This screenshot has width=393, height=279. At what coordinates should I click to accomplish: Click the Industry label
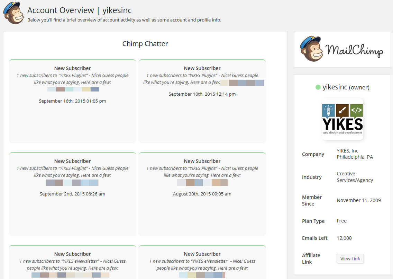tap(312, 177)
